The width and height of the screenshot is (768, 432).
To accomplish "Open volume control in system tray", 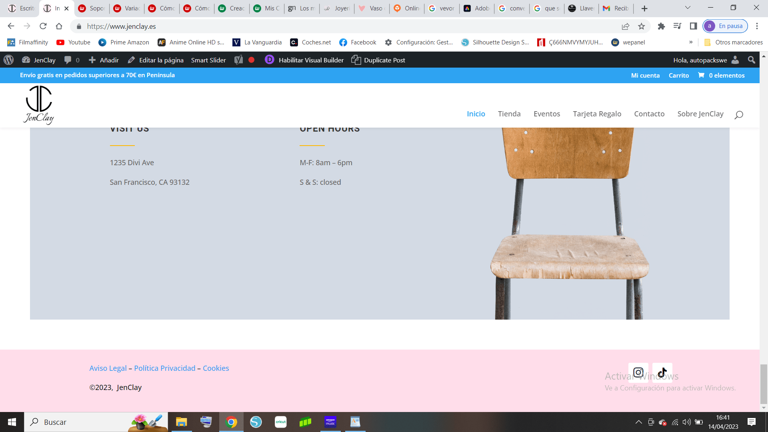I will click(687, 422).
